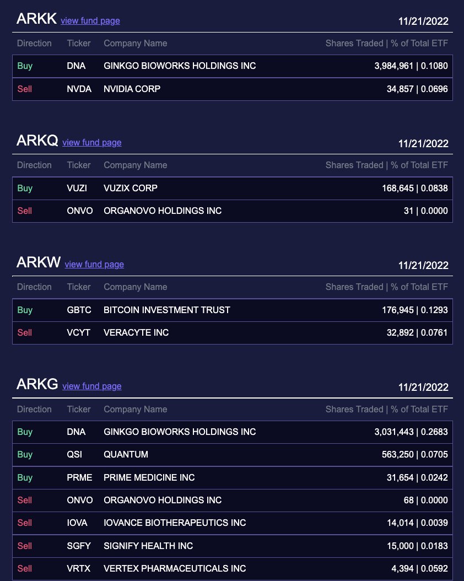This screenshot has height=581, width=464.
Task: Click the Buy label in QSI row
Action: 25,455
